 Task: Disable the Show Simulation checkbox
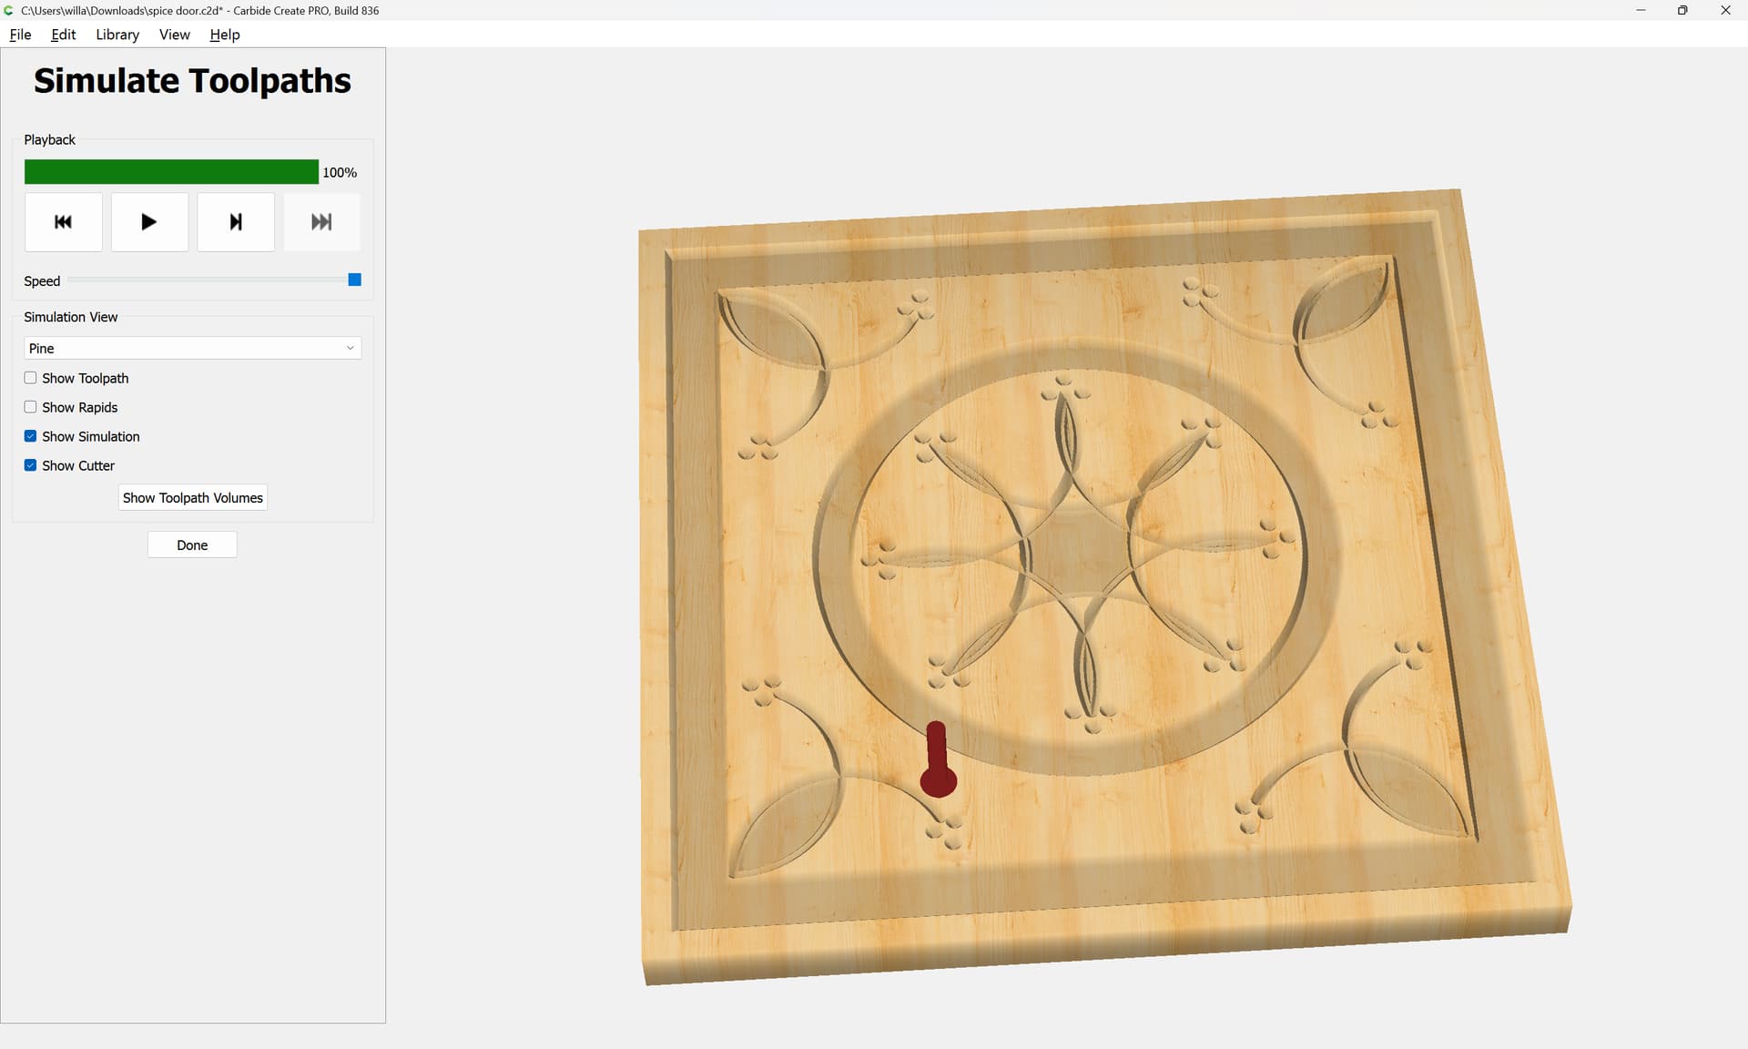click(31, 436)
